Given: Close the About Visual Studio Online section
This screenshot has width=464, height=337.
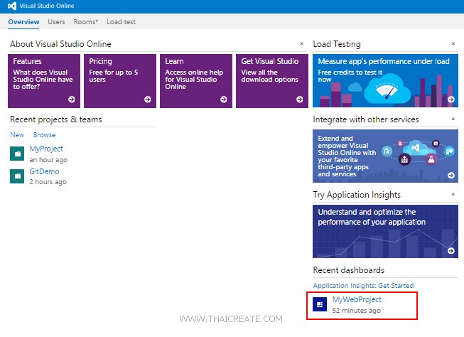Looking at the screenshot, I should [x=302, y=43].
